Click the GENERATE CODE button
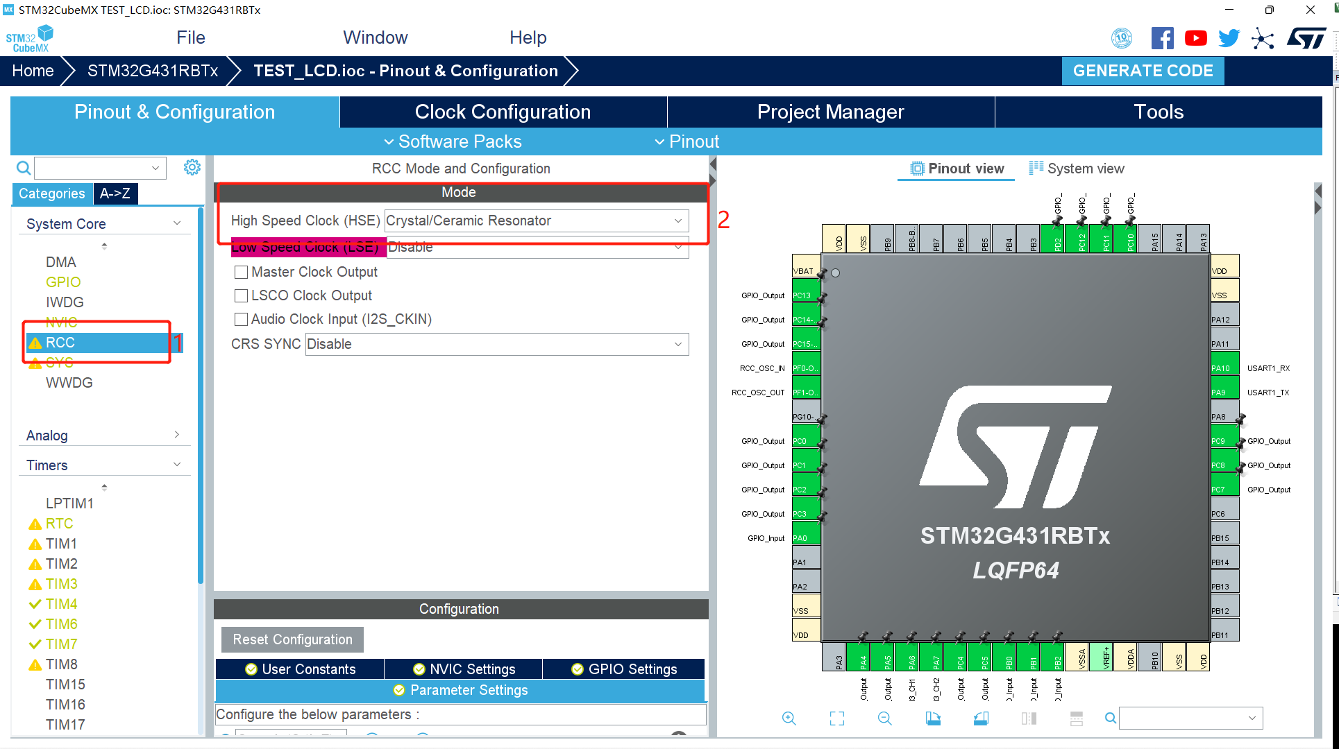This screenshot has height=749, width=1339. [x=1143, y=71]
